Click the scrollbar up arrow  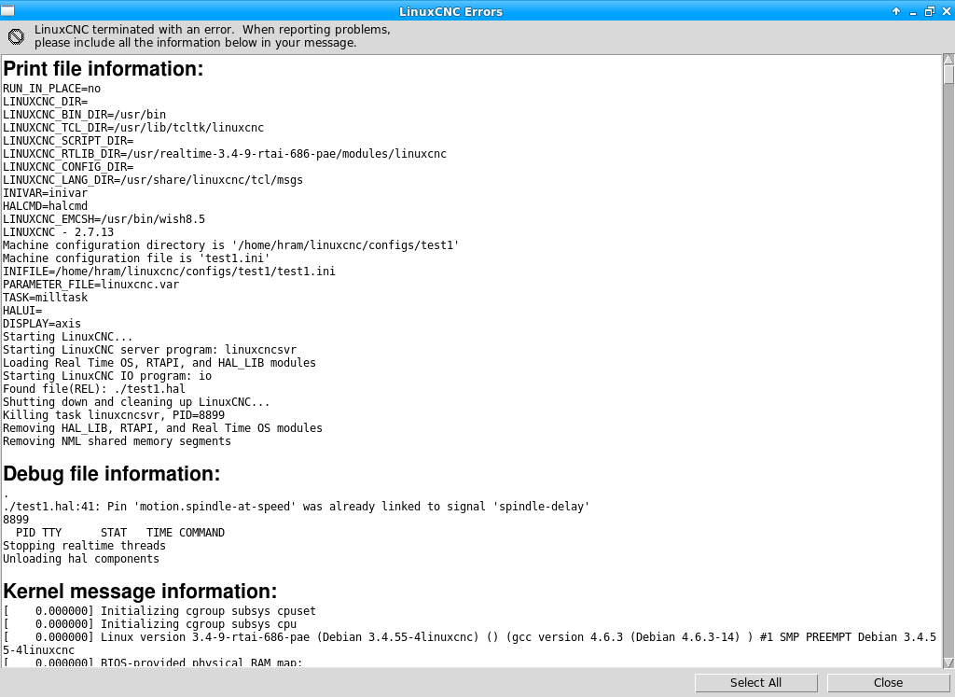tap(948, 59)
